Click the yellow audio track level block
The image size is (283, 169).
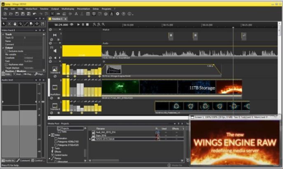[82, 50]
